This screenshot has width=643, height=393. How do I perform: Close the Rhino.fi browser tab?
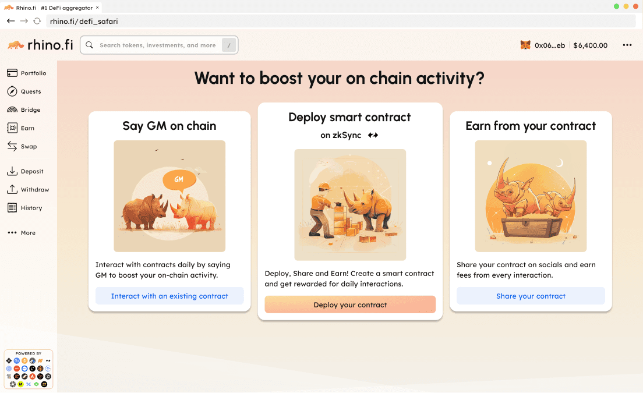point(97,8)
